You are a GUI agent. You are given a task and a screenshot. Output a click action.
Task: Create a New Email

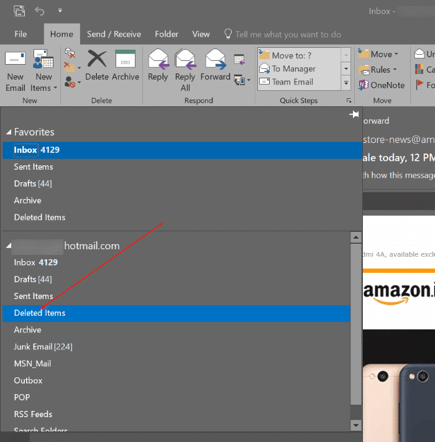(16, 71)
